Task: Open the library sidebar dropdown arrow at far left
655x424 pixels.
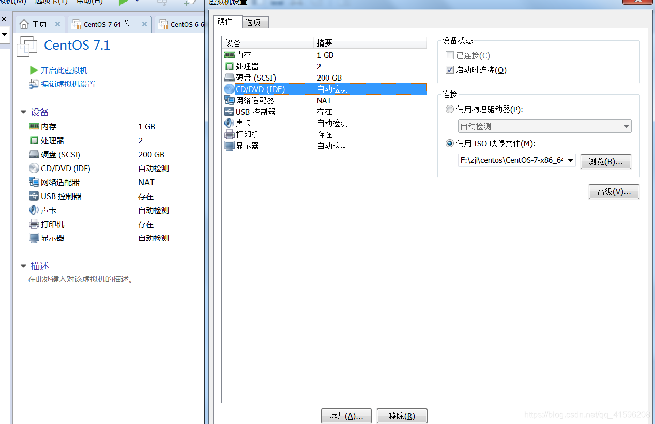Action: click(4, 35)
